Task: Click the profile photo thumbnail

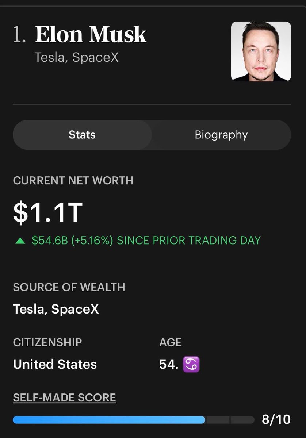Action: [261, 51]
